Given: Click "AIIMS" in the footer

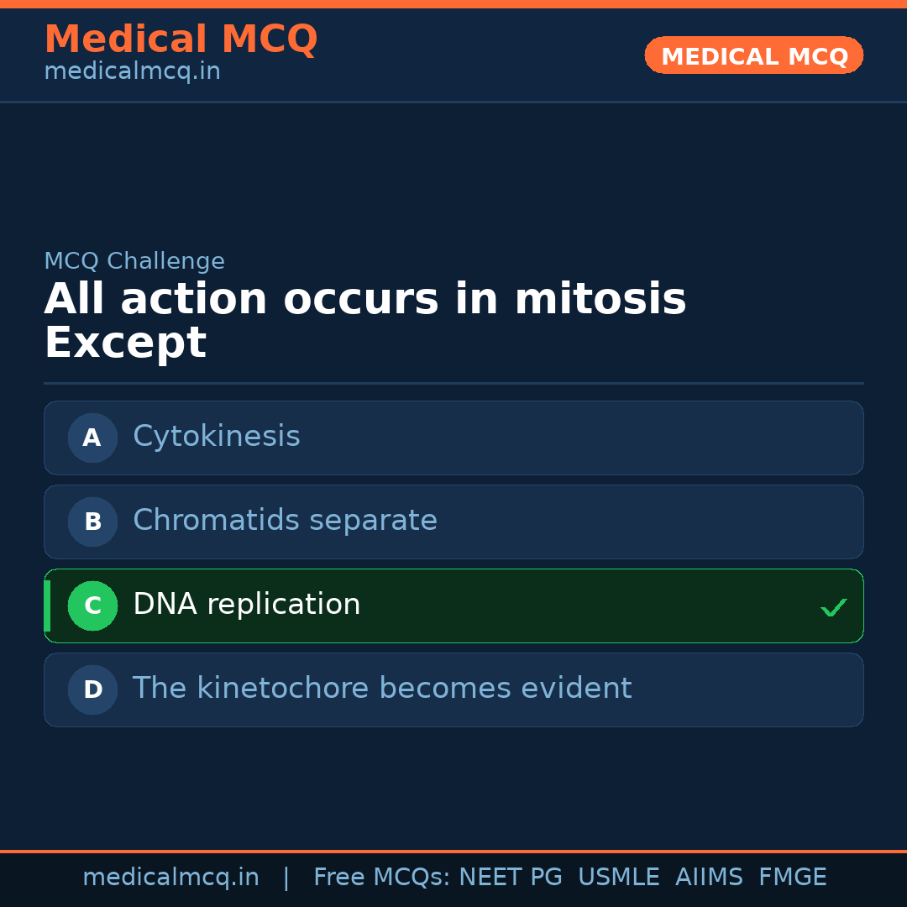Looking at the screenshot, I should pyautogui.click(x=709, y=878).
